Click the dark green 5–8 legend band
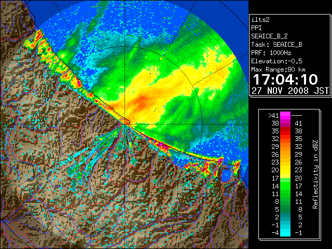This screenshot has height=249, width=332. (x=285, y=209)
